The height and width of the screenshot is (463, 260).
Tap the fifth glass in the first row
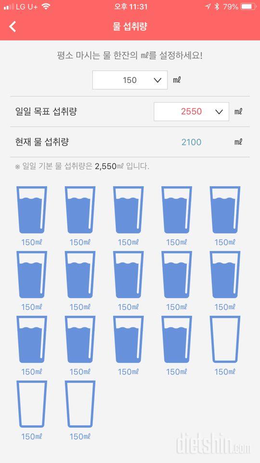click(225, 210)
